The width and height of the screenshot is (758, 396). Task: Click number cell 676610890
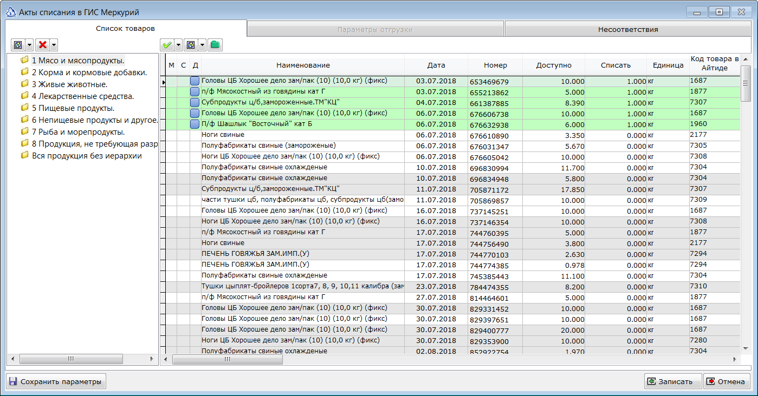[x=495, y=135]
